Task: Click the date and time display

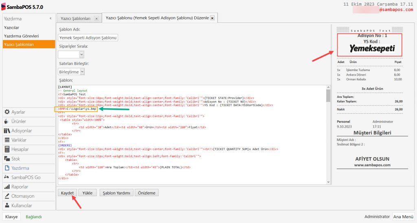Action: click(378, 4)
